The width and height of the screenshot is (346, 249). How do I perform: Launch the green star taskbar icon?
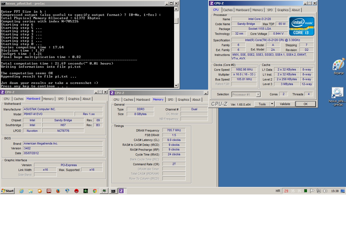(86, 191)
